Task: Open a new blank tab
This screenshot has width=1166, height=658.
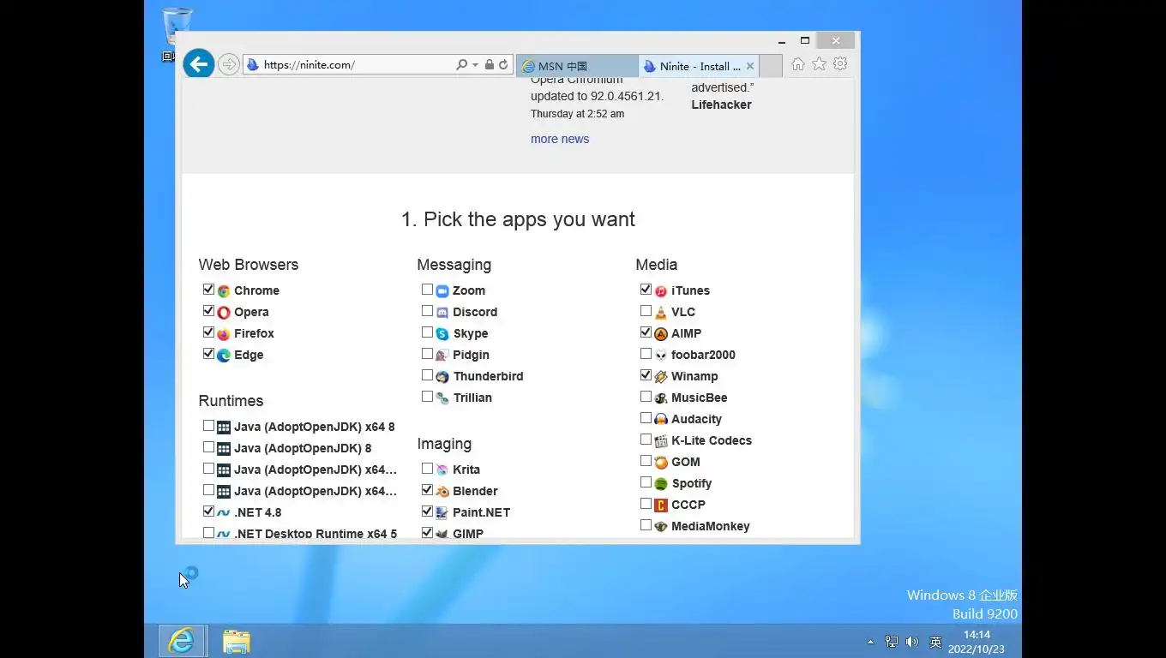Action: (x=771, y=66)
